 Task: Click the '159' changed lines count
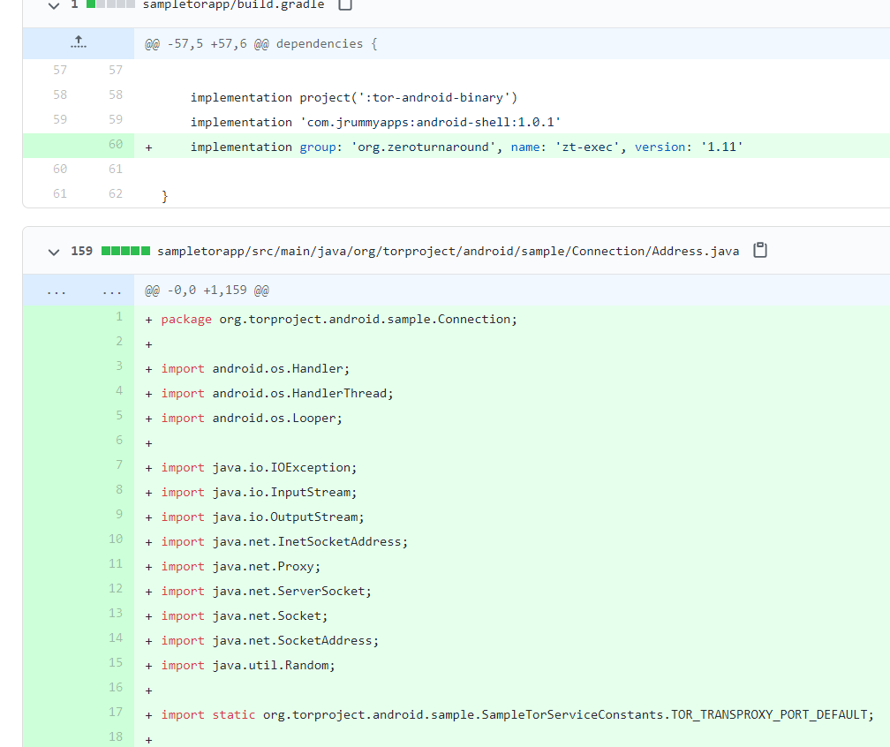click(82, 251)
